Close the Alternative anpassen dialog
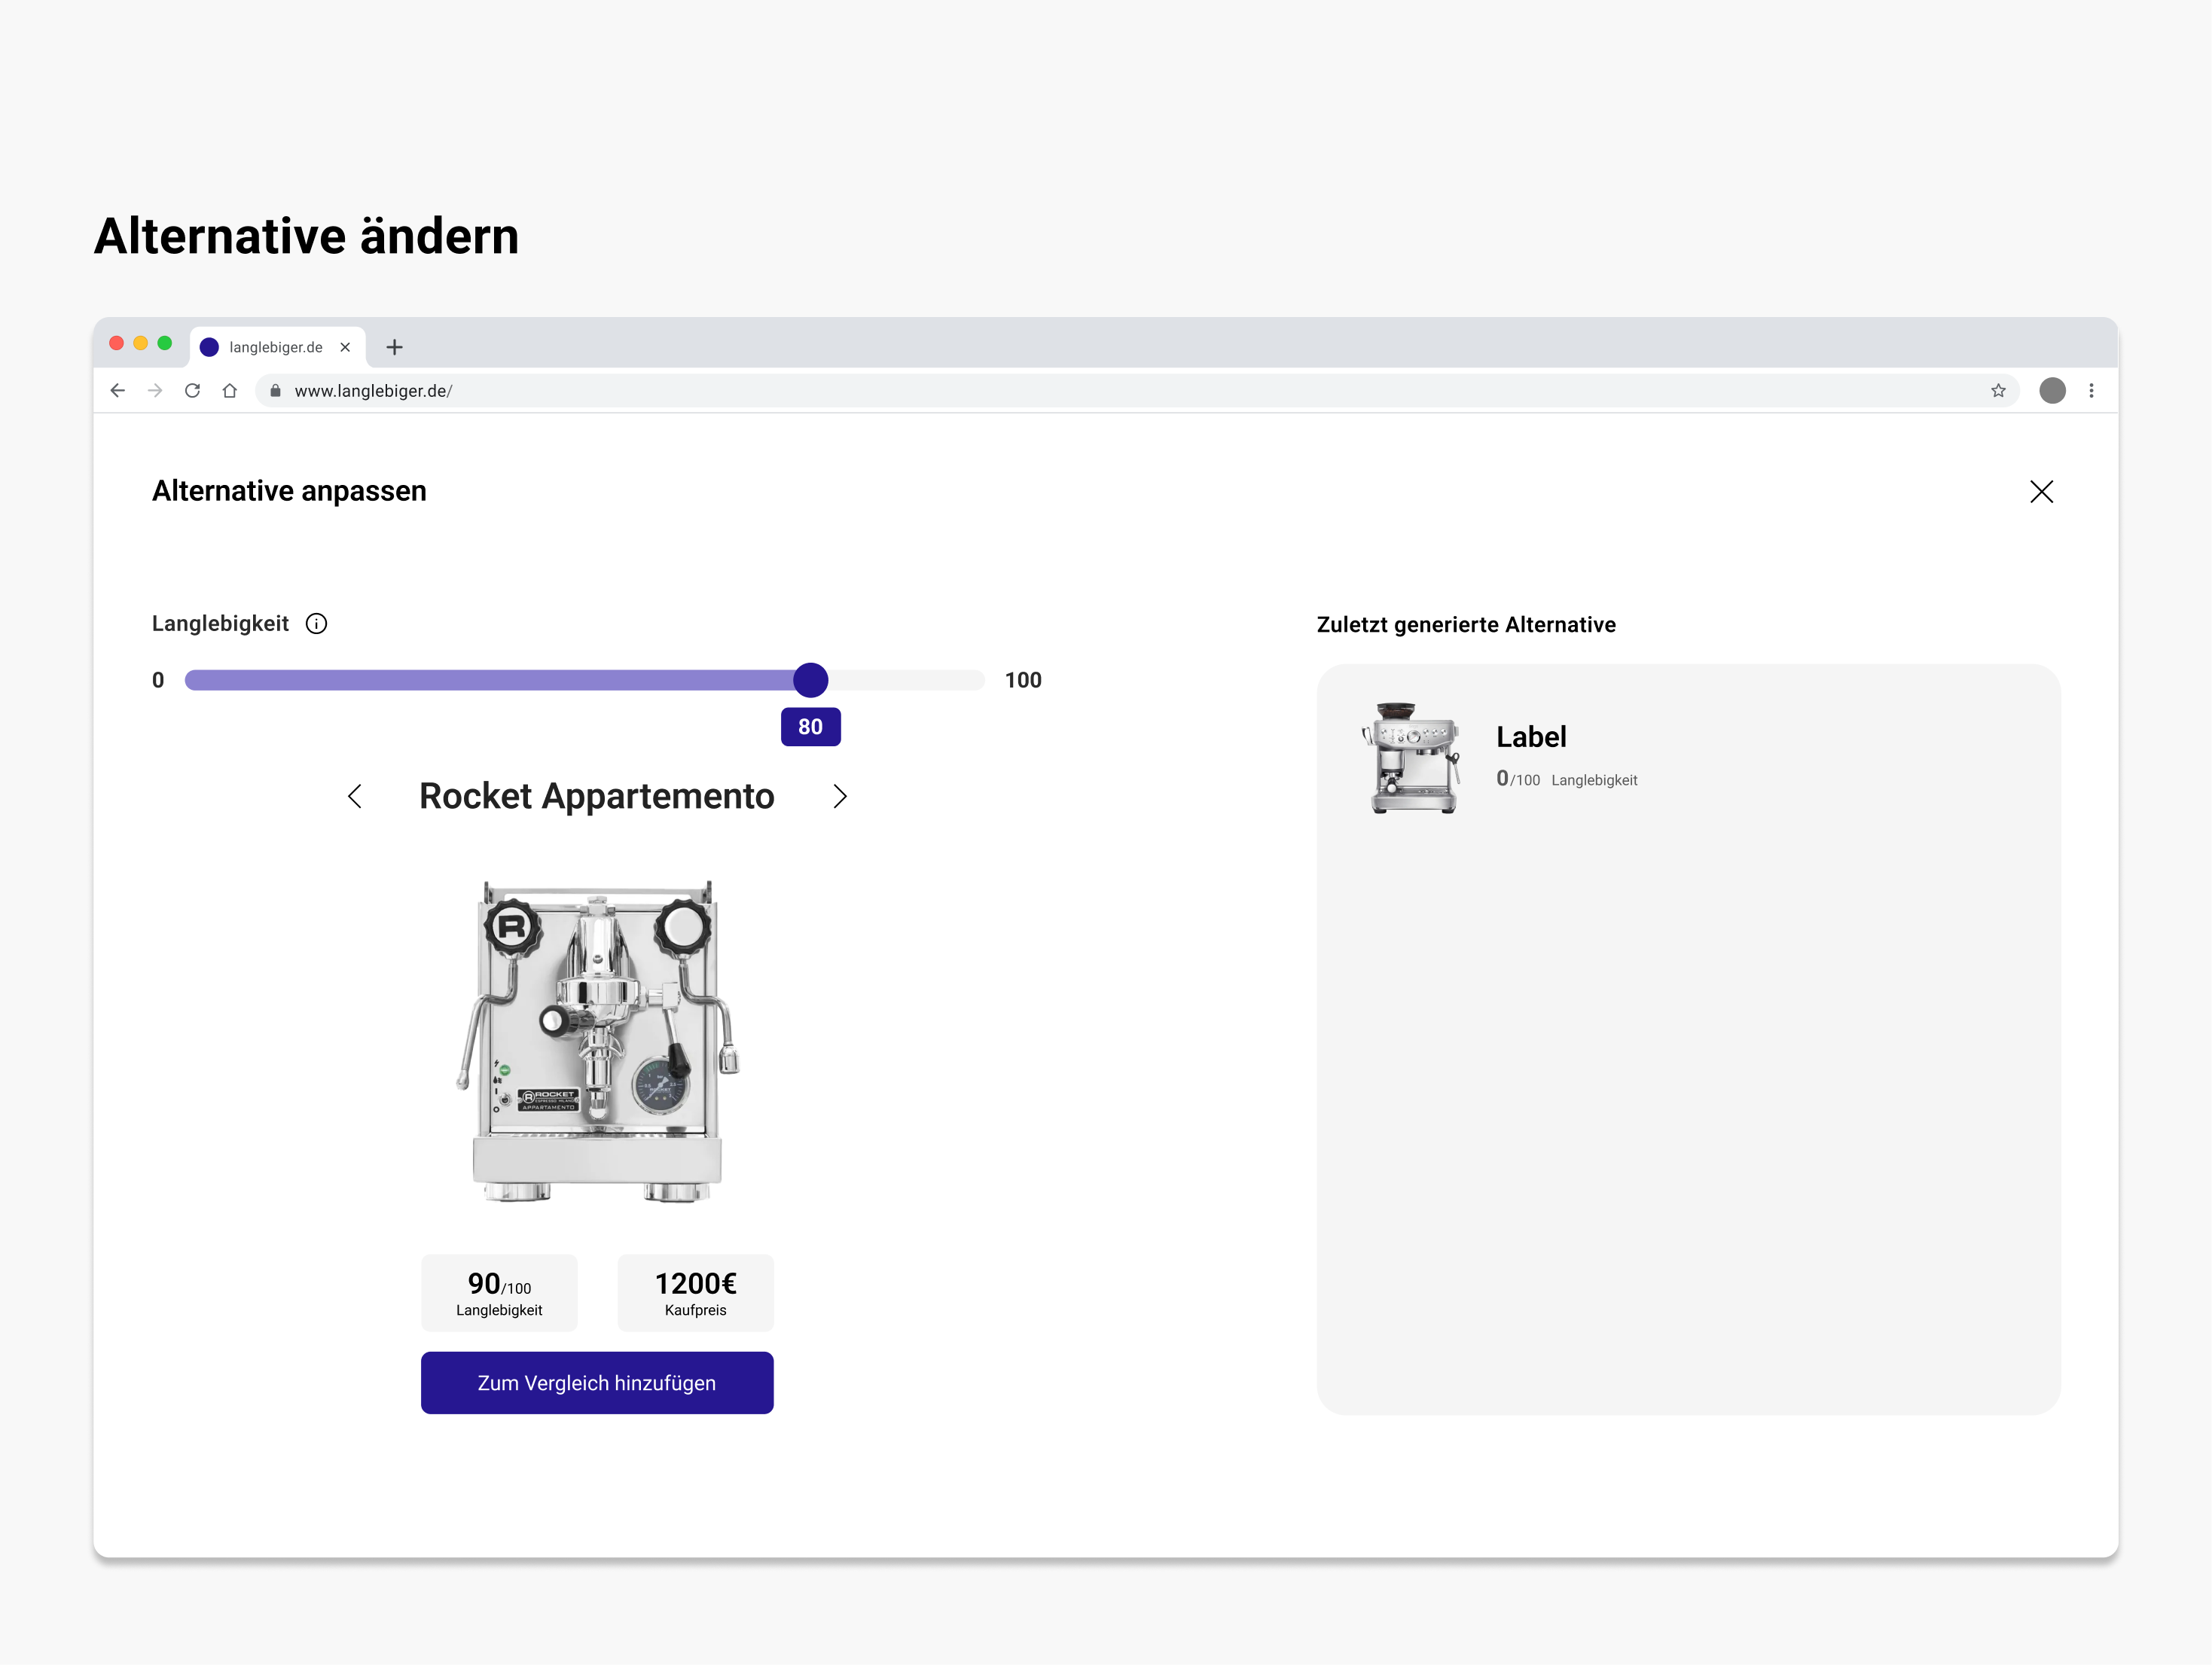 pyautogui.click(x=2041, y=492)
